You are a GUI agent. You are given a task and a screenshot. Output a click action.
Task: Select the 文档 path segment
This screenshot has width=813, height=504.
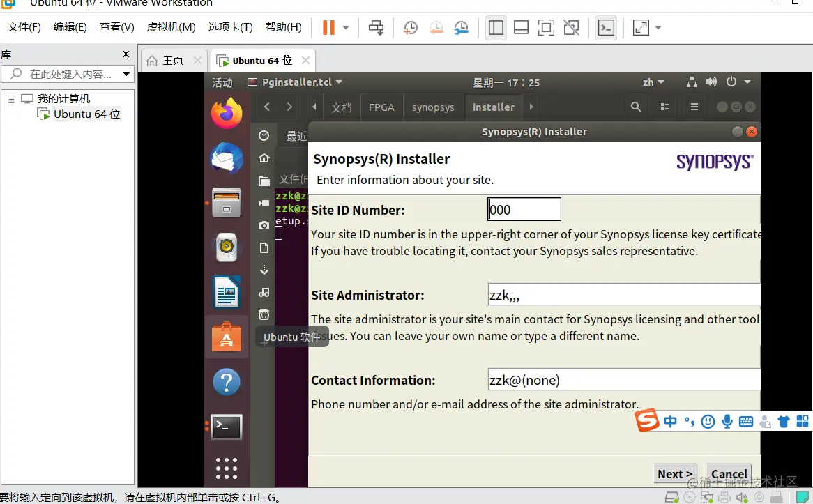coord(341,107)
